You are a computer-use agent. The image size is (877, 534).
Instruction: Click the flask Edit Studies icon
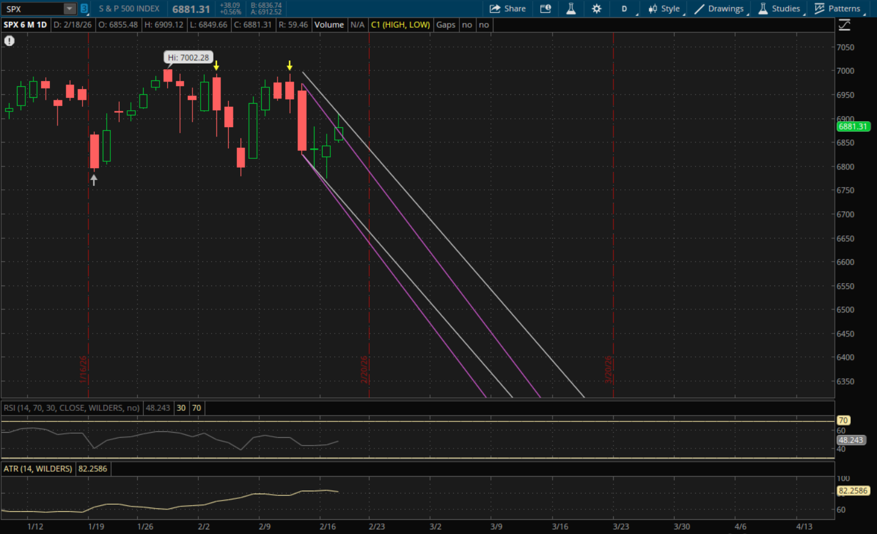[x=571, y=9]
